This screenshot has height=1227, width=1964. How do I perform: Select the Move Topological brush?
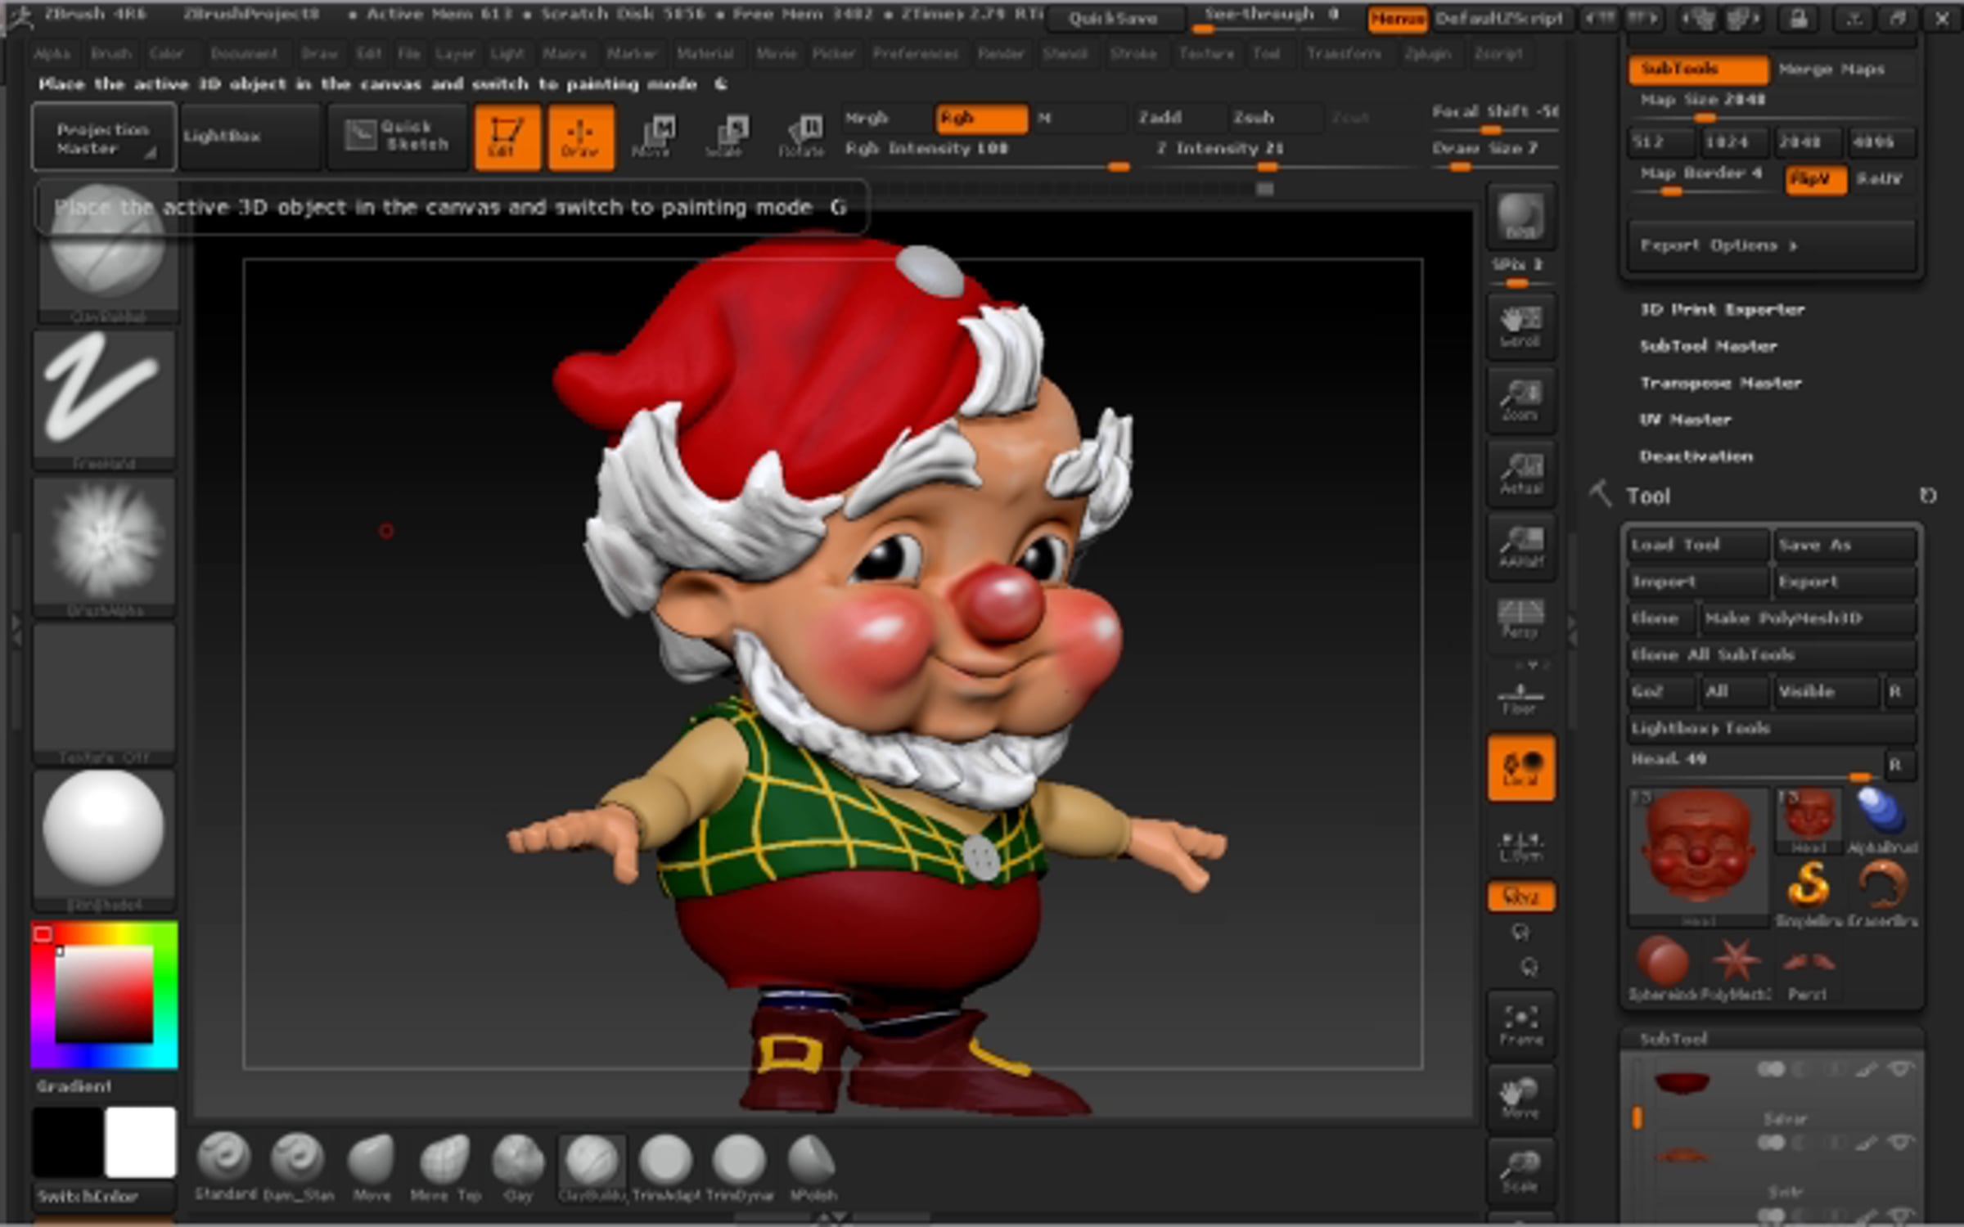tap(445, 1167)
